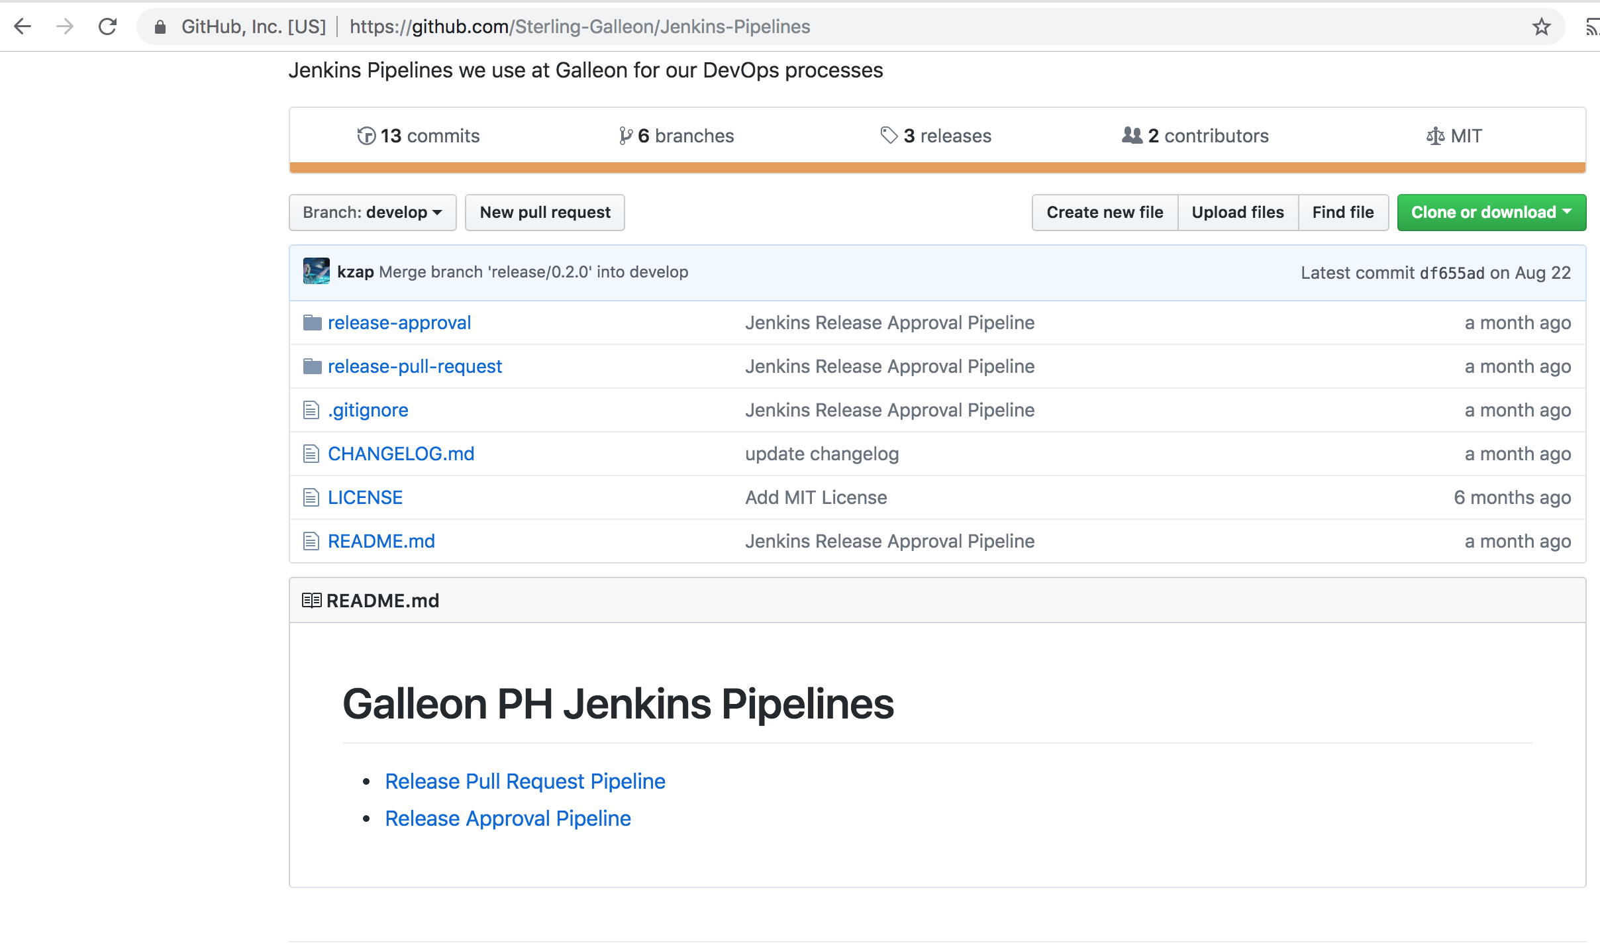Click the .gitignore file icon
Screen dimensions: 1600x947
pyautogui.click(x=311, y=410)
